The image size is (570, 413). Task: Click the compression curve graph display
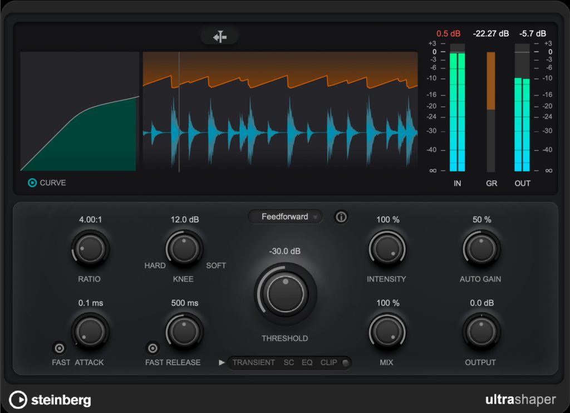tap(80, 111)
